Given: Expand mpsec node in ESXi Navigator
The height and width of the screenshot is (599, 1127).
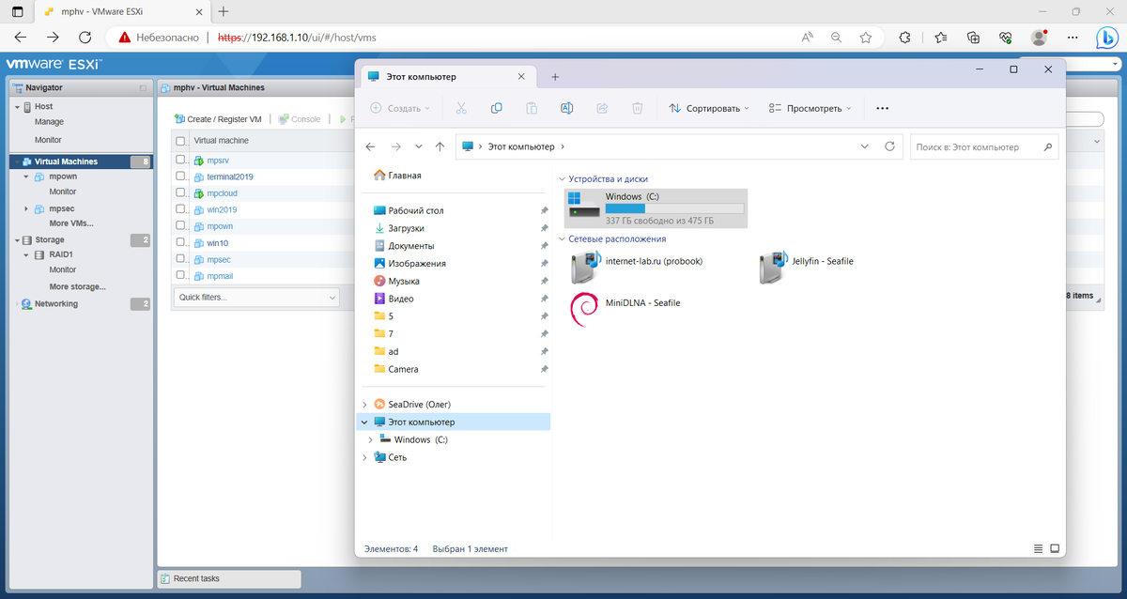Looking at the screenshot, I should [x=27, y=208].
